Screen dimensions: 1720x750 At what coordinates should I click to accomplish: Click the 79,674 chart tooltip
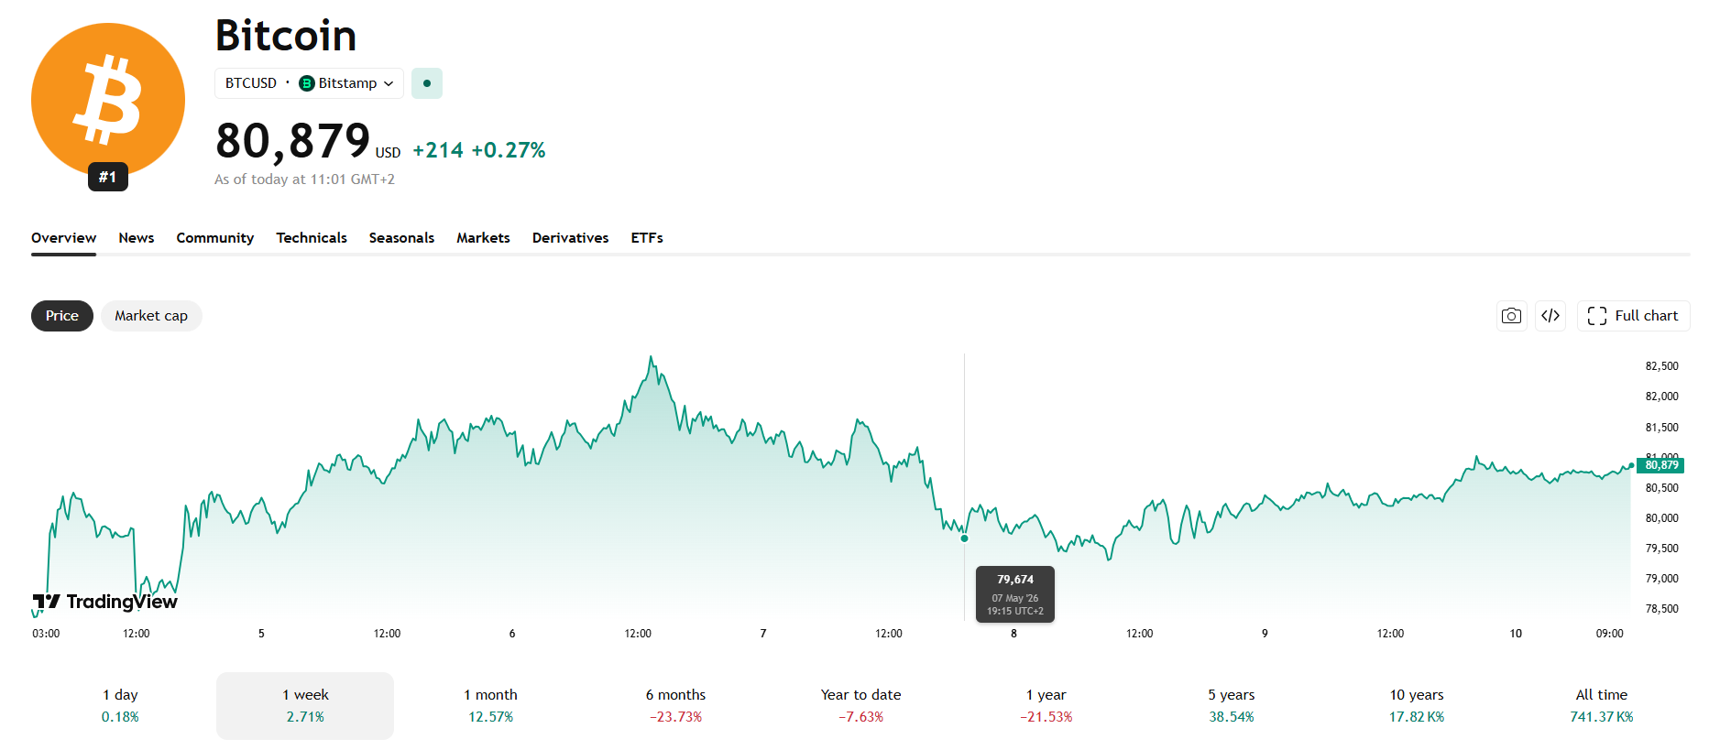[x=1015, y=594]
